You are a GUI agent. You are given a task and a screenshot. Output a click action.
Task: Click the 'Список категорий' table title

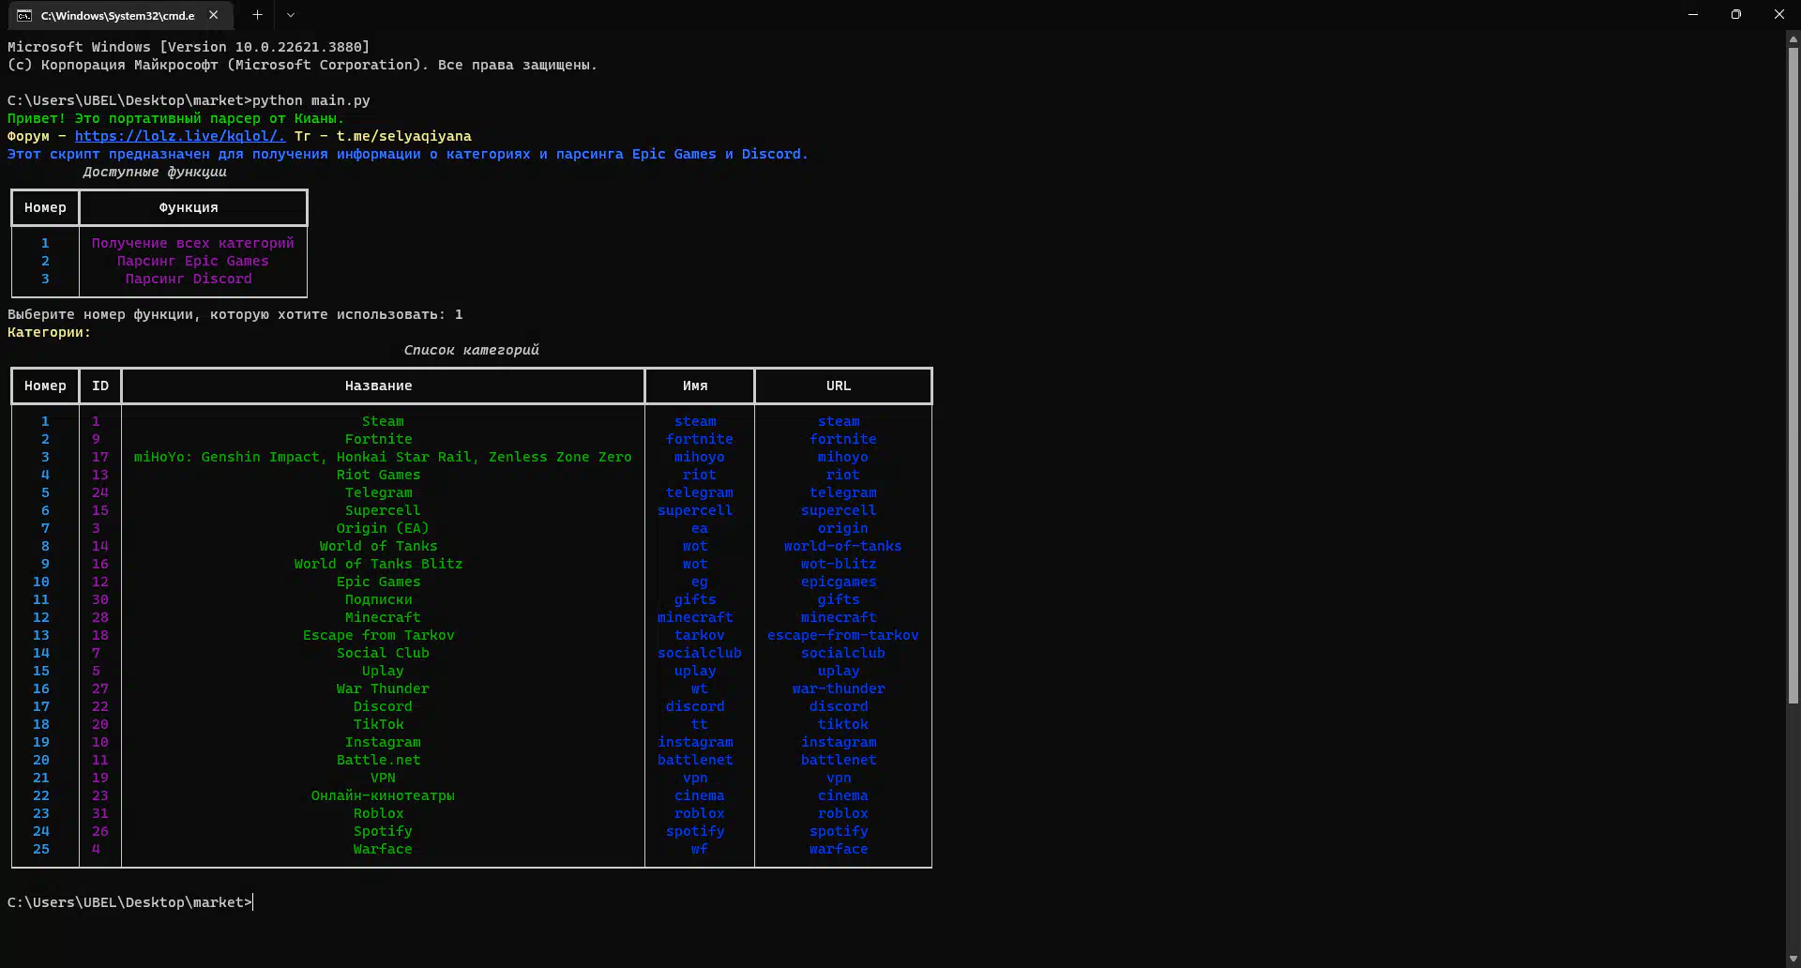pyautogui.click(x=471, y=350)
